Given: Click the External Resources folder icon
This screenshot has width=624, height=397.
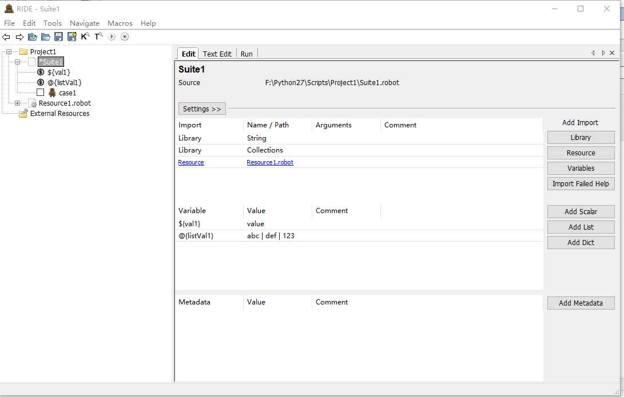Looking at the screenshot, I should [23, 113].
